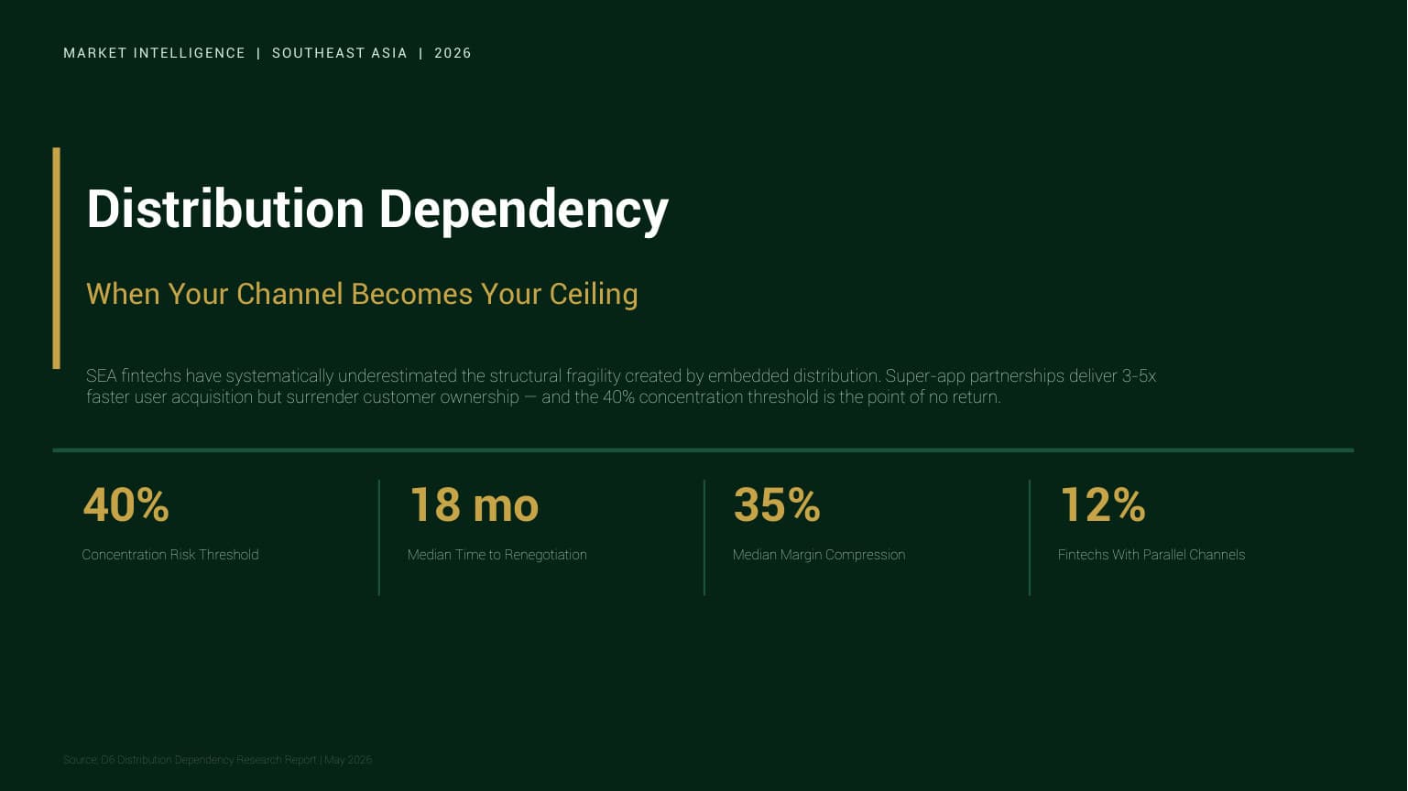Click the gold vertical accent bar beside title
The image size is (1408, 791).
56,258
